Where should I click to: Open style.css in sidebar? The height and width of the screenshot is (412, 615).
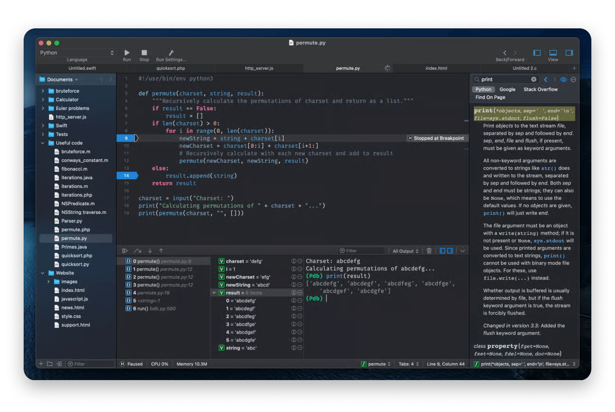[71, 316]
